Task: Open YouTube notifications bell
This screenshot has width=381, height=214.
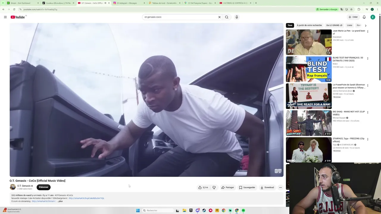Action: click(x=364, y=17)
